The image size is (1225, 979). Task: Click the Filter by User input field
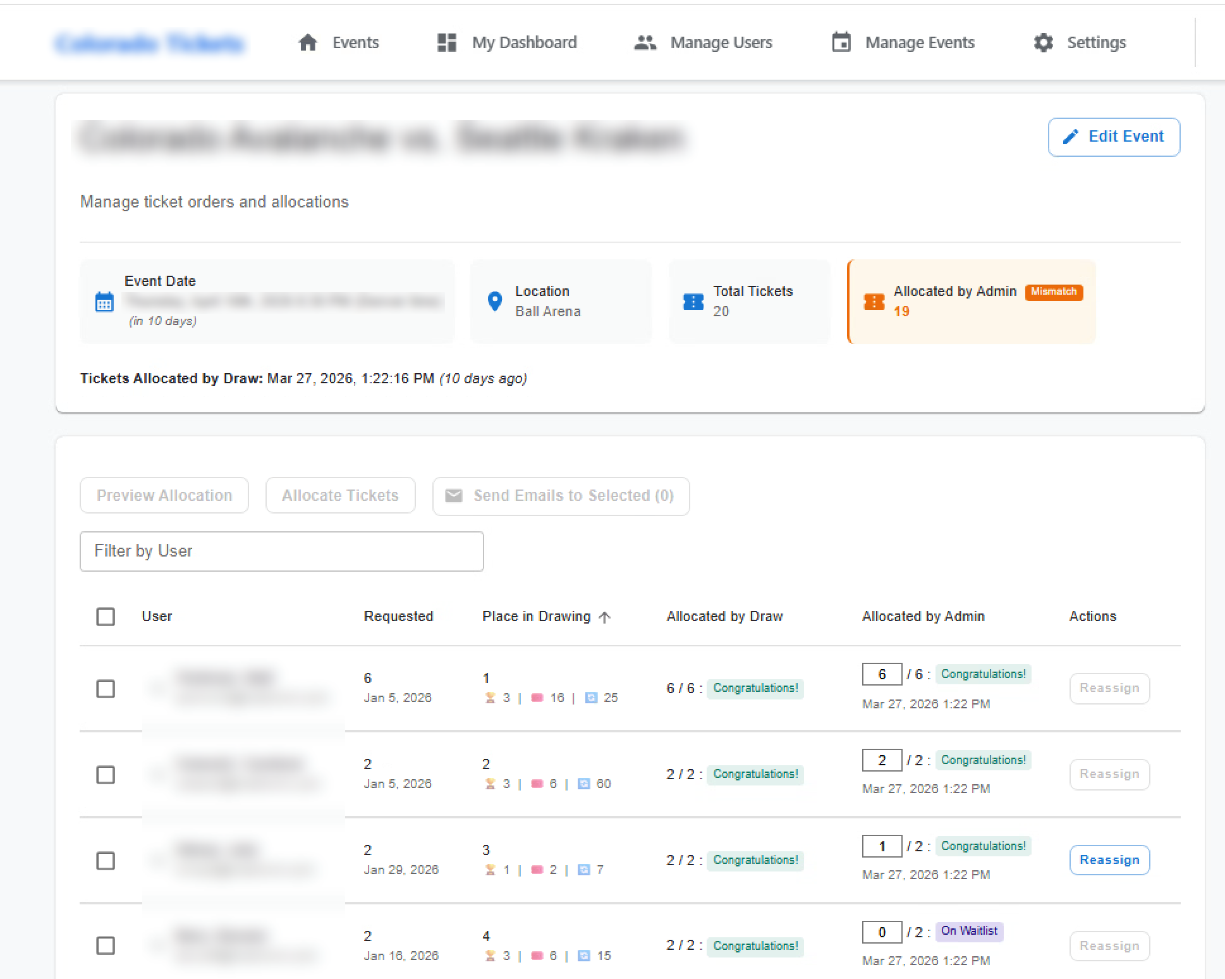tap(282, 551)
